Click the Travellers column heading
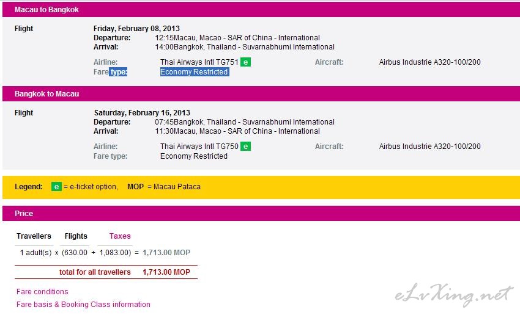Viewport: 520px width, 315px height. coord(34,236)
